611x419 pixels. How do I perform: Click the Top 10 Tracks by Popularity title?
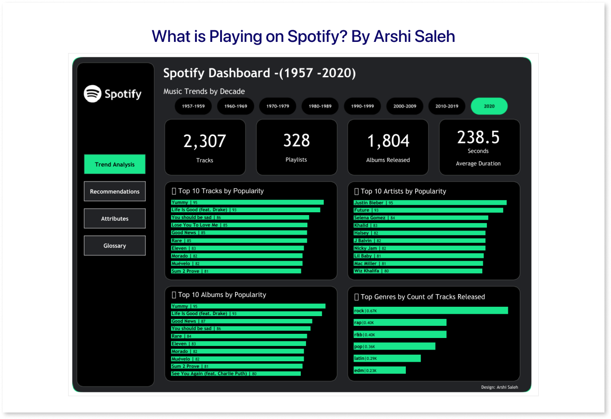click(218, 191)
